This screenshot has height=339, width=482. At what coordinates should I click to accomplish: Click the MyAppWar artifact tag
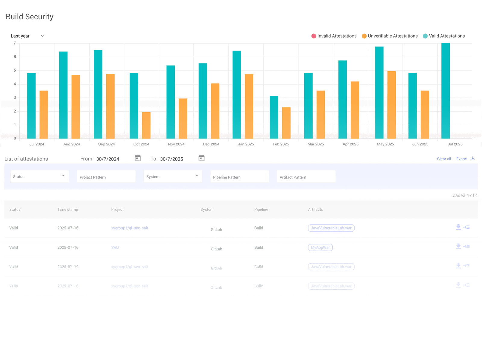click(x=320, y=247)
